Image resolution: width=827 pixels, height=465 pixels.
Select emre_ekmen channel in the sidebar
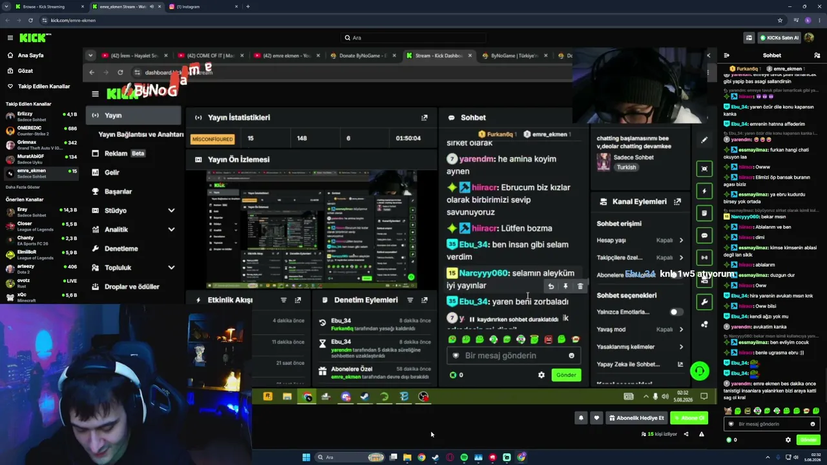pyautogui.click(x=40, y=173)
